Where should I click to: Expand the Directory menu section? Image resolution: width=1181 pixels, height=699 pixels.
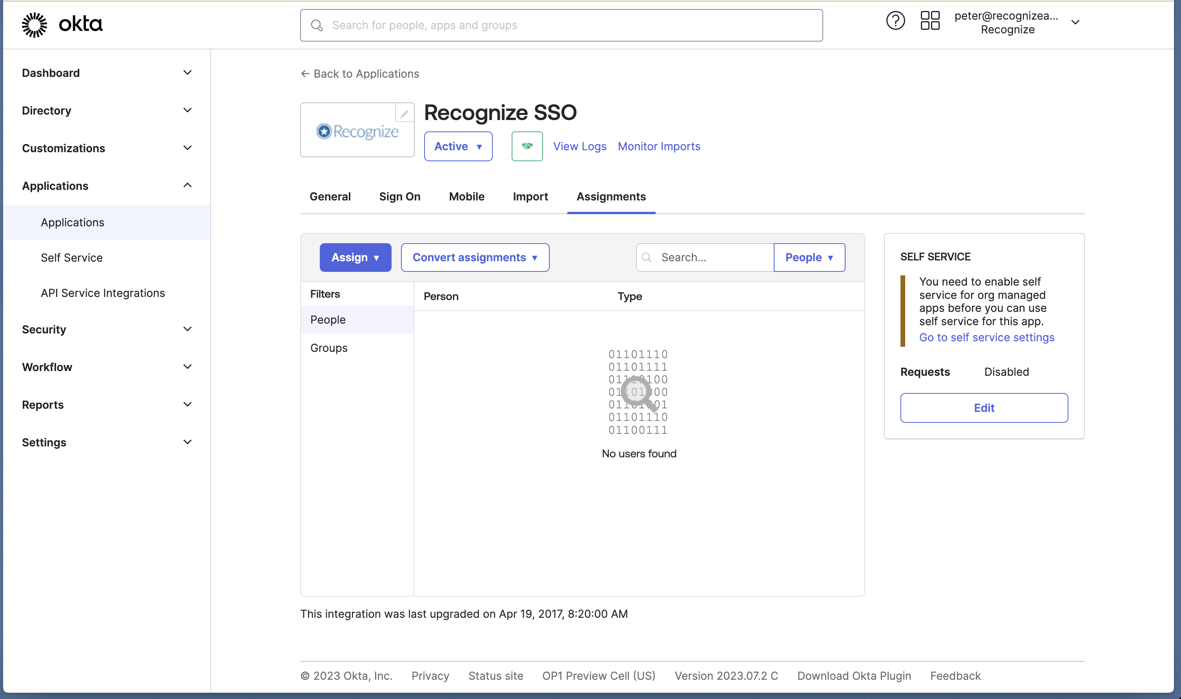coord(107,111)
